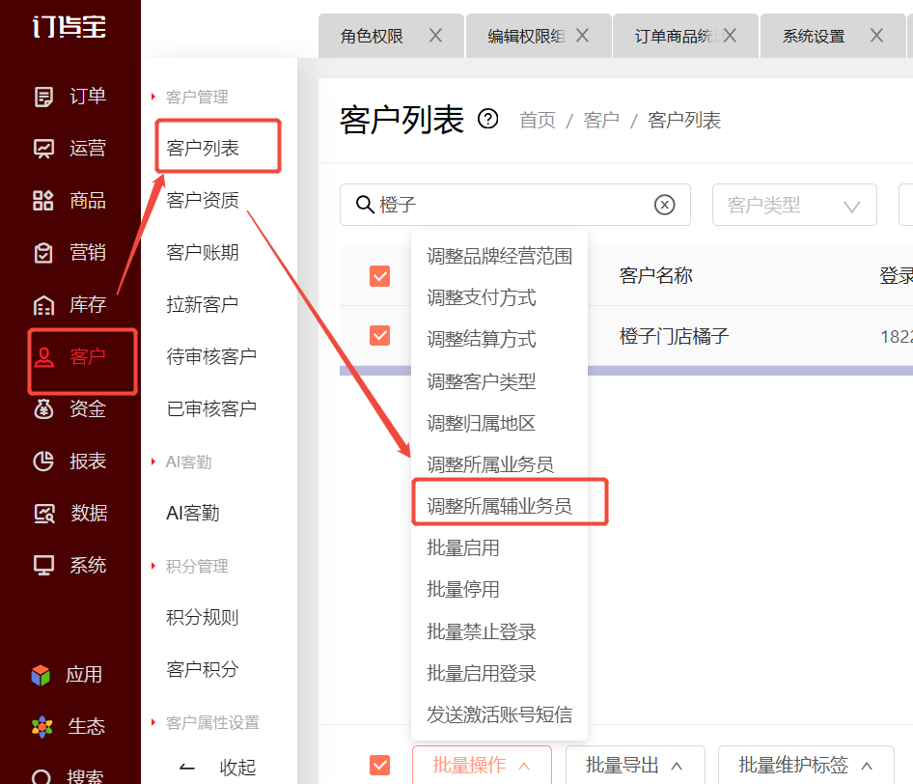The width and height of the screenshot is (913, 784).
Task: Open the 系统 monitor icon in sidebar
Action: [x=43, y=565]
